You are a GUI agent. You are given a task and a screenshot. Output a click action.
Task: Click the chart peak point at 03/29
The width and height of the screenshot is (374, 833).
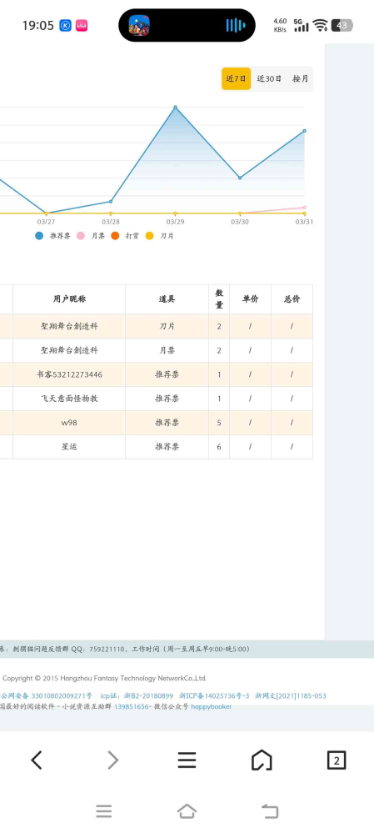pyautogui.click(x=175, y=108)
